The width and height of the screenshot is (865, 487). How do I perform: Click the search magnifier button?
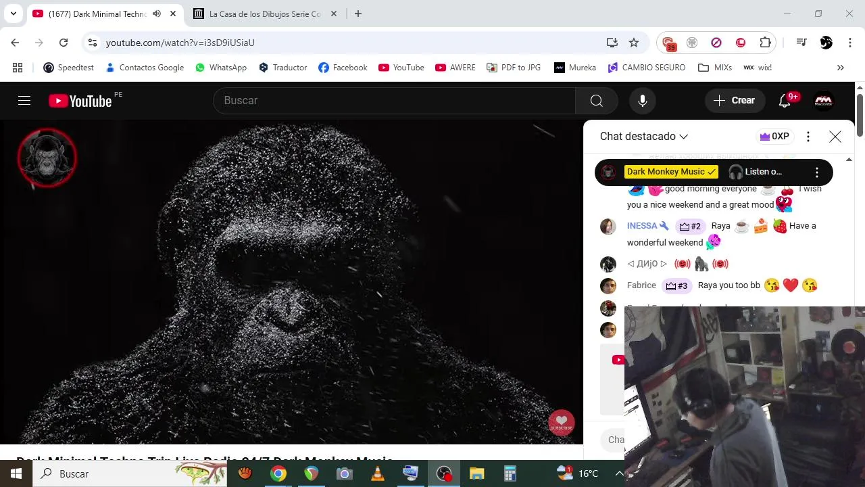coord(596,101)
